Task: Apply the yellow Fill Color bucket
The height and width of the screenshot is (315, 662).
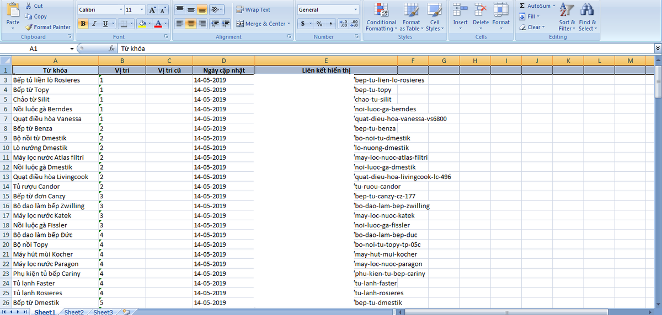Action: [142, 24]
